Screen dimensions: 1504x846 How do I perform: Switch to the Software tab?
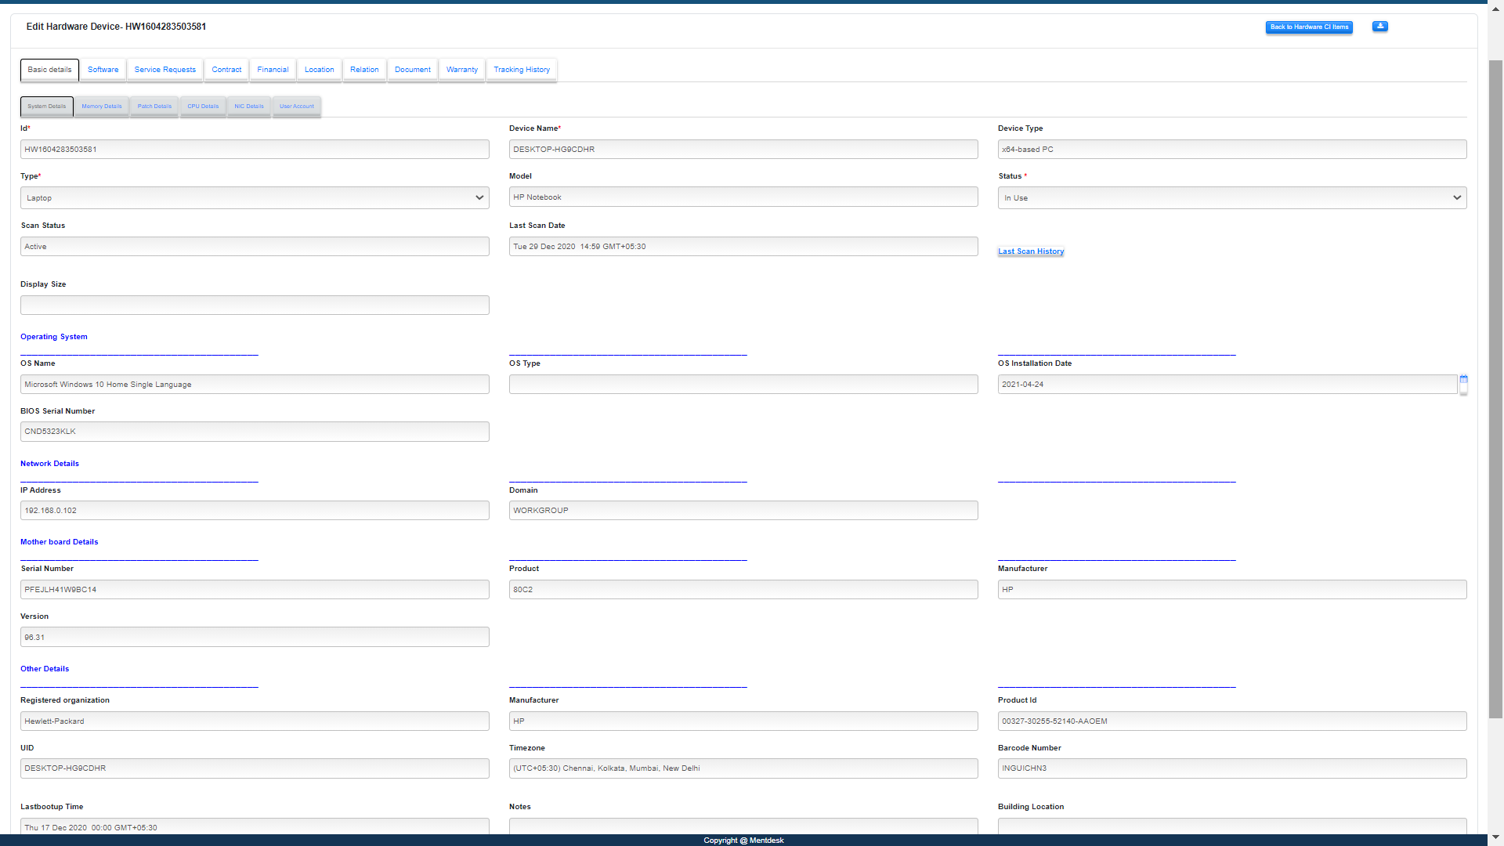(x=103, y=70)
